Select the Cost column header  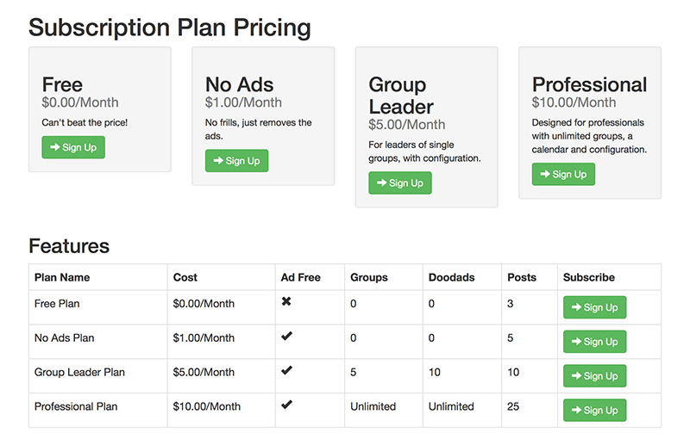pyautogui.click(x=185, y=277)
